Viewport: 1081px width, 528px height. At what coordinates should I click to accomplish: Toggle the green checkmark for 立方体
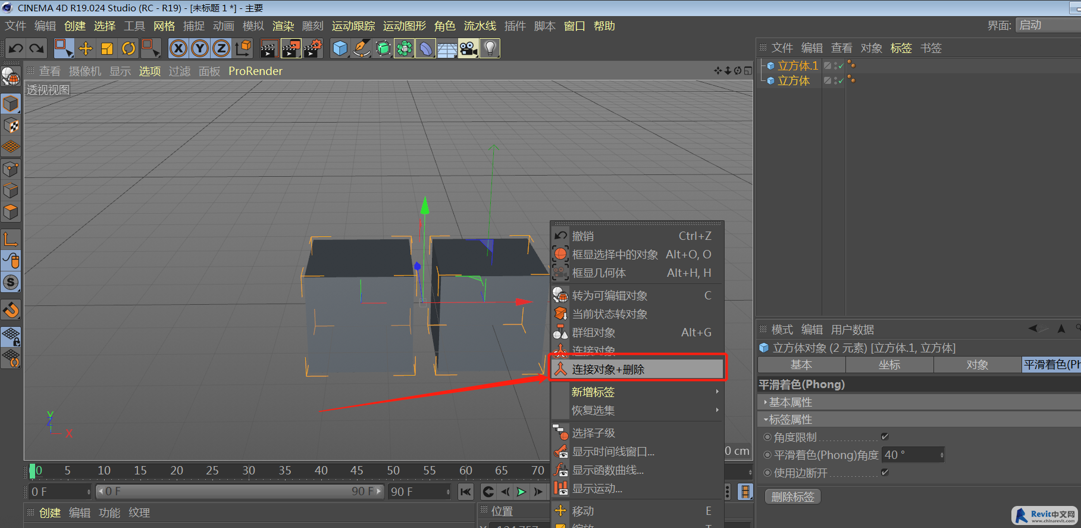[841, 81]
